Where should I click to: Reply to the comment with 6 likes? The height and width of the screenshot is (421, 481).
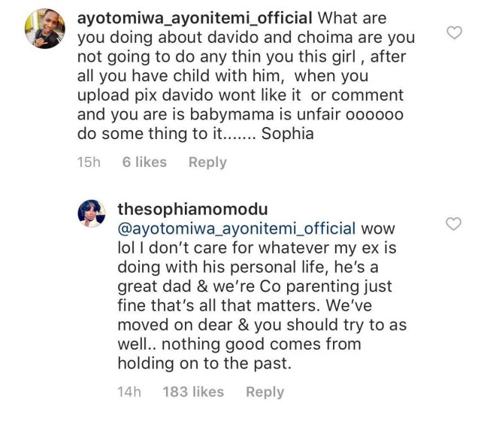point(207,162)
